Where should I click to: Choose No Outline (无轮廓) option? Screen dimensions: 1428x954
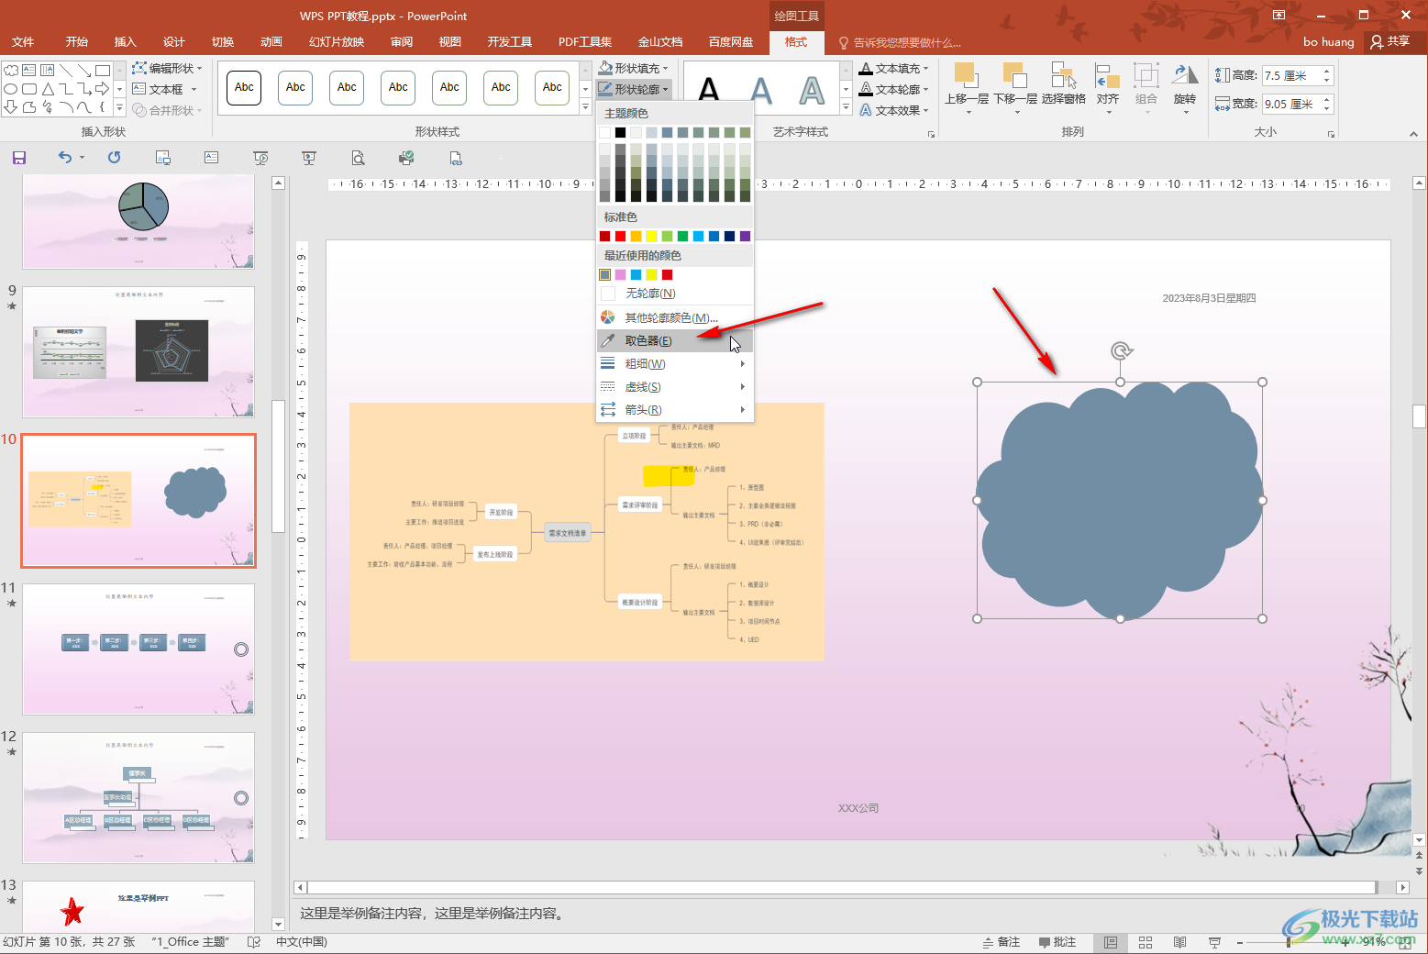point(675,293)
